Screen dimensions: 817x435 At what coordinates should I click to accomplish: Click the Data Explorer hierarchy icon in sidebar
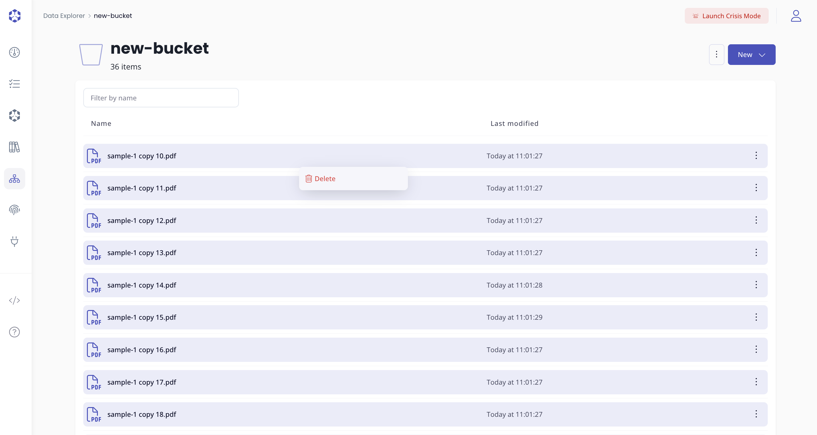(14, 179)
